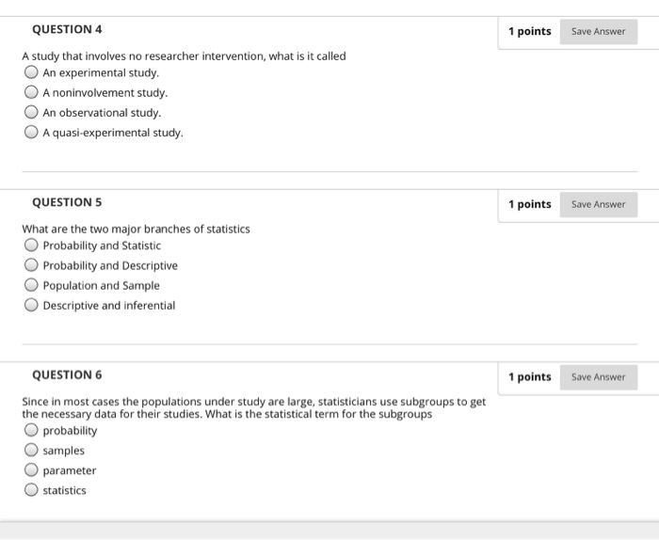Choose "Probability and Descriptive" radio button
The height and width of the screenshot is (540, 659).
pyautogui.click(x=31, y=265)
